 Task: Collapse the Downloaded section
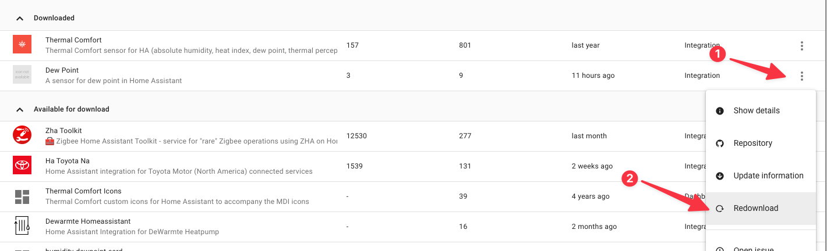click(20, 19)
